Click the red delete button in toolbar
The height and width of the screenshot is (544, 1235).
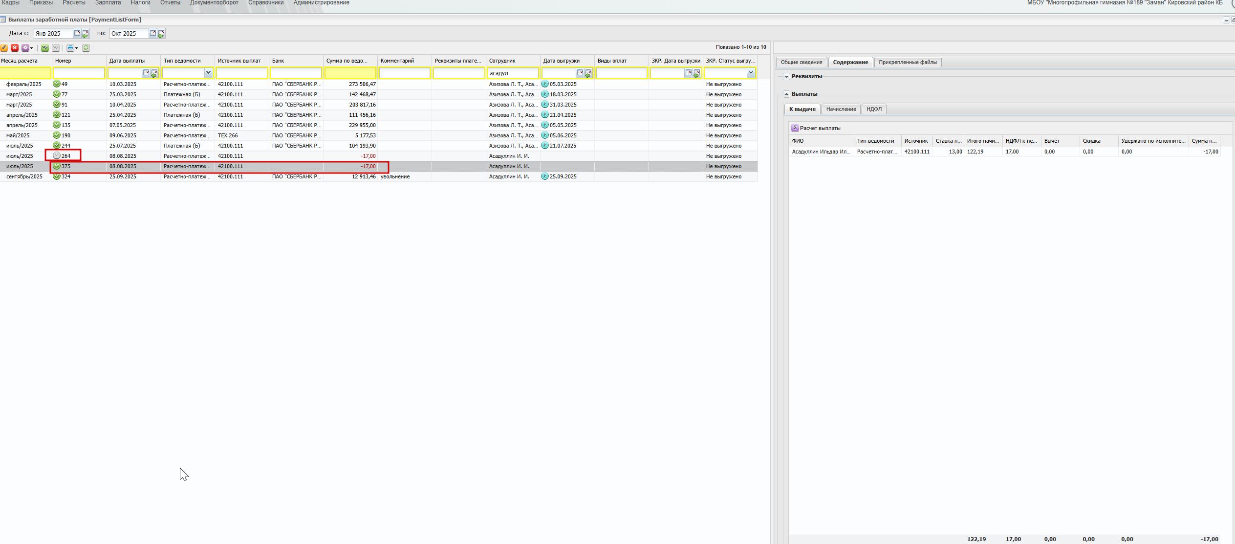click(x=15, y=47)
